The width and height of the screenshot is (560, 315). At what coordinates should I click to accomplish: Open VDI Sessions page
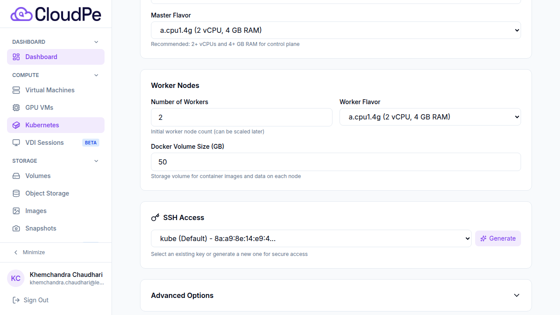[x=56, y=143]
